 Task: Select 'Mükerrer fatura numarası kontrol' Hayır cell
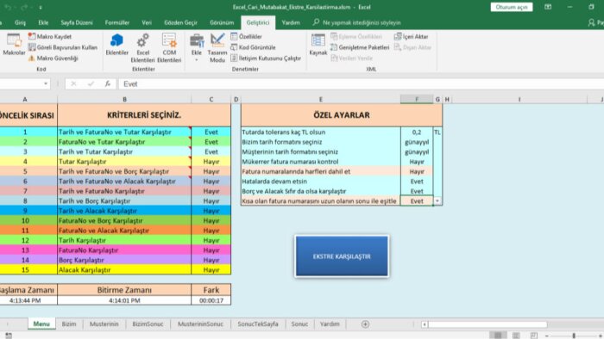click(x=417, y=162)
